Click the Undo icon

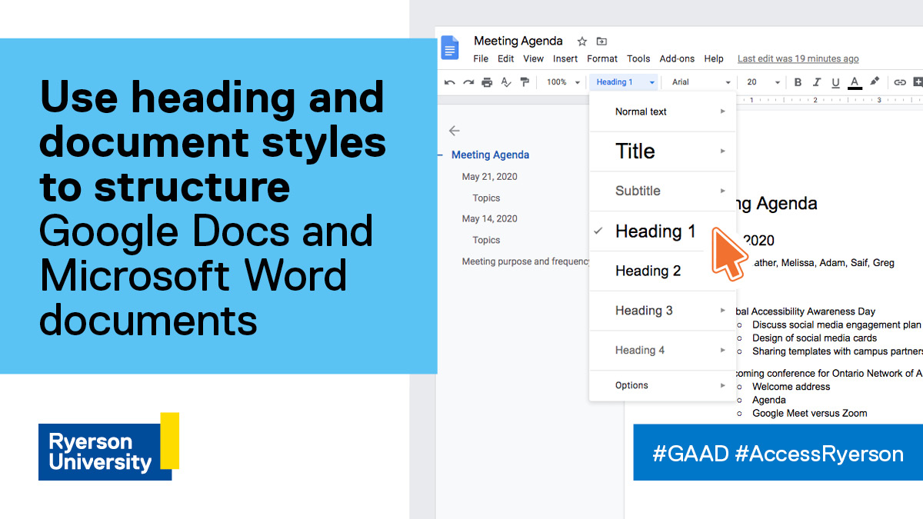[450, 82]
